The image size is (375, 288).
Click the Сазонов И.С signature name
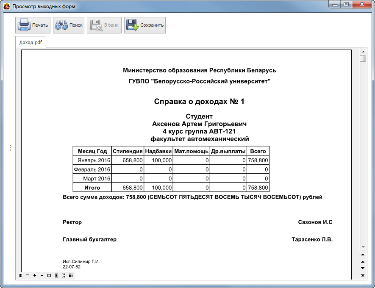tap(315, 222)
